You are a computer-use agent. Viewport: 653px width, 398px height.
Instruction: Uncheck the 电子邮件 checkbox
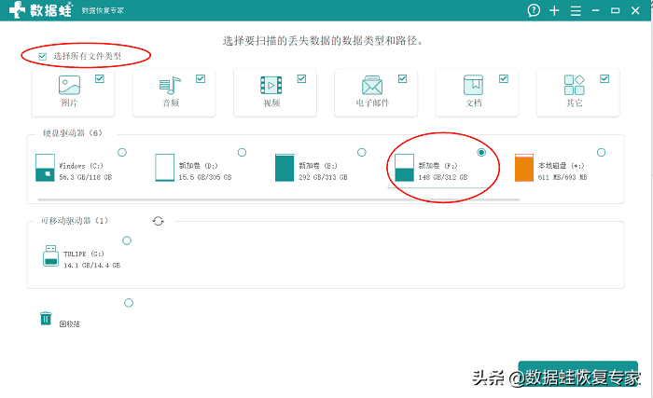(402, 78)
